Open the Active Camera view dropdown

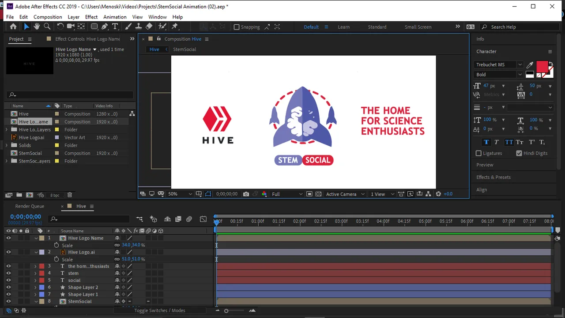coord(346,194)
